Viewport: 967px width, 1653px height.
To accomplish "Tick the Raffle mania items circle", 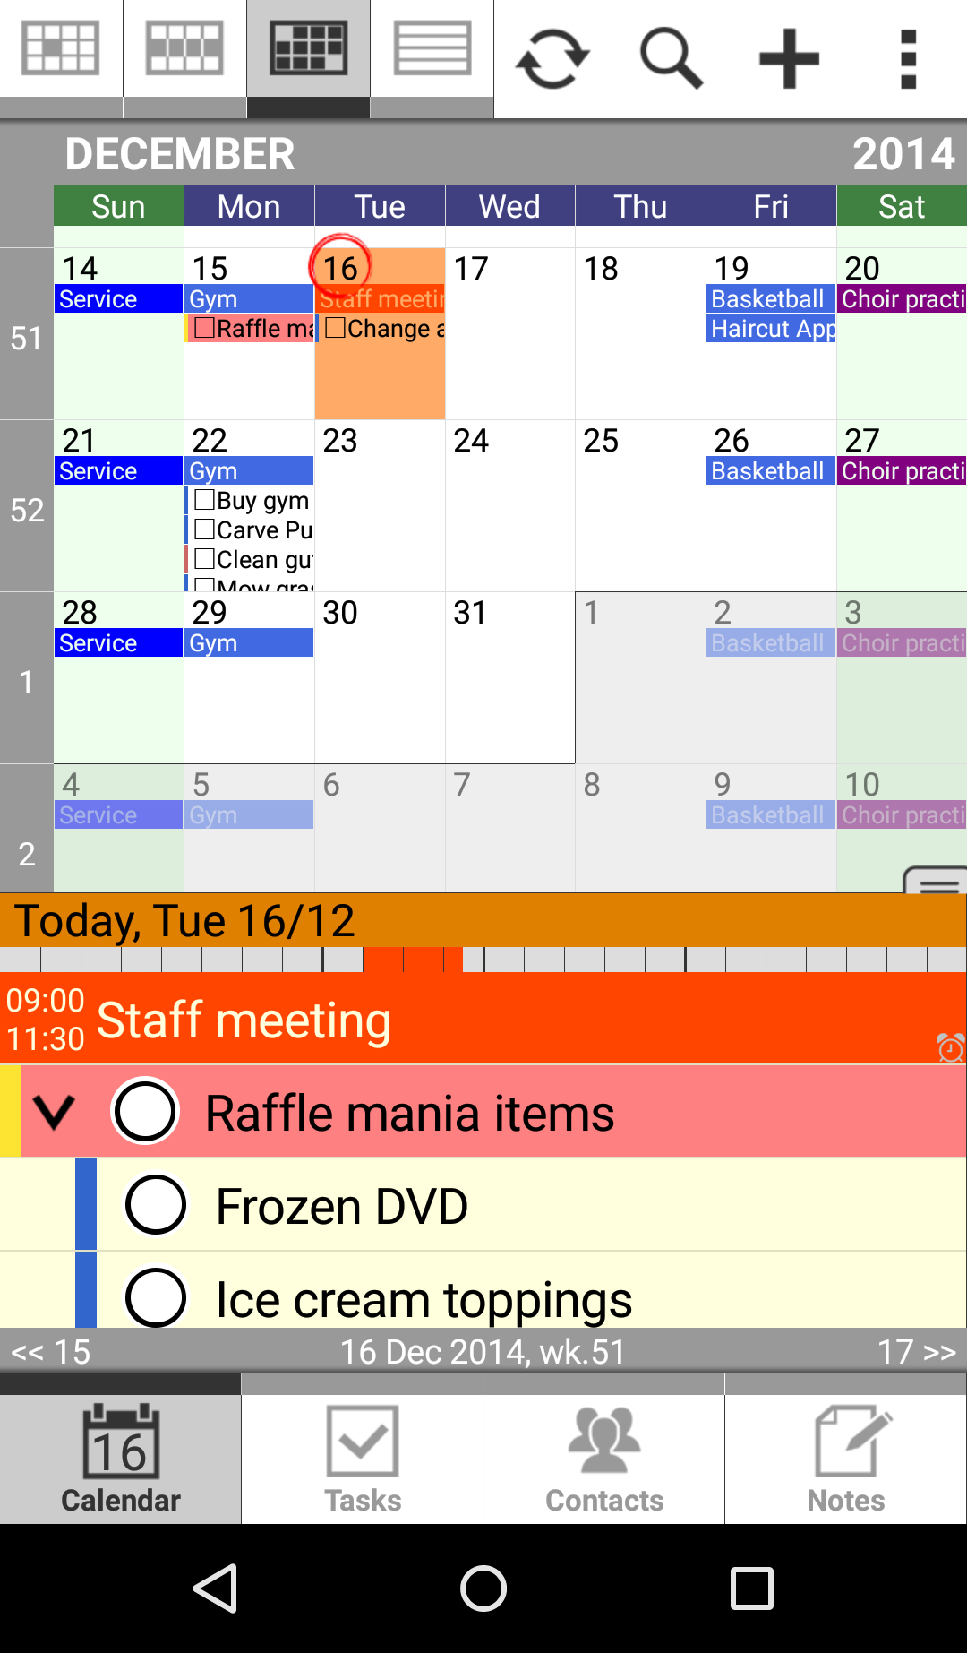I will pyautogui.click(x=145, y=1111).
